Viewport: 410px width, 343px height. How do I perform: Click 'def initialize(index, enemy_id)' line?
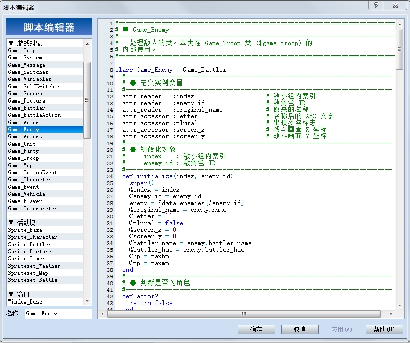(x=178, y=176)
